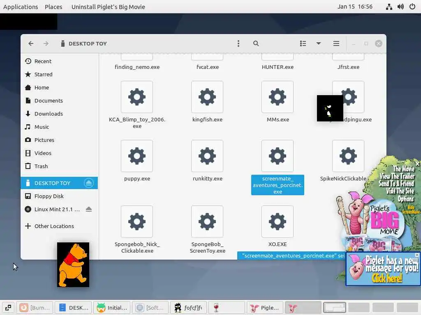
Task: Open Recent in the sidebar
Action: 59,61
